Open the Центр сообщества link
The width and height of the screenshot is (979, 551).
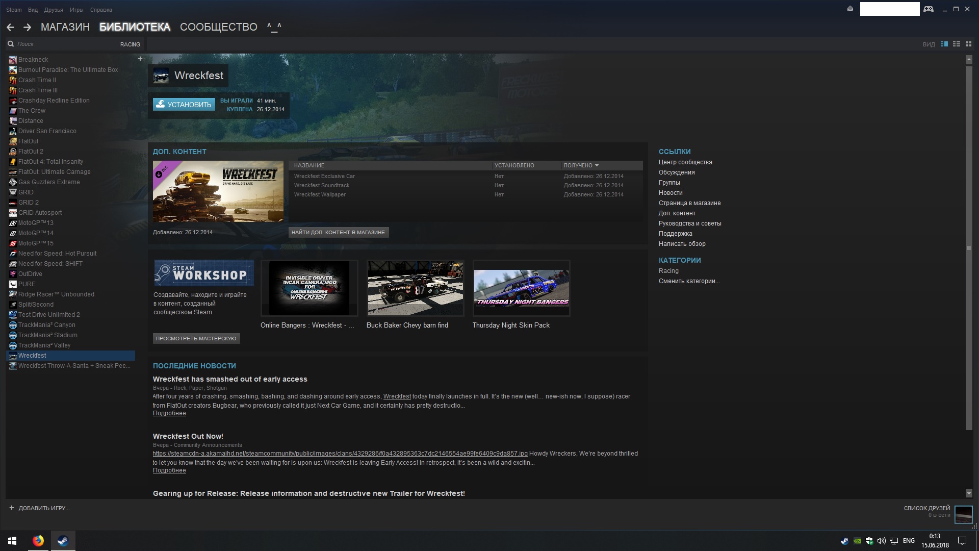pyautogui.click(x=685, y=162)
